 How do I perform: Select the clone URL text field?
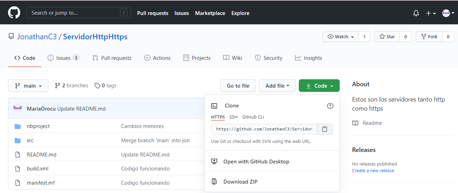[264, 129]
